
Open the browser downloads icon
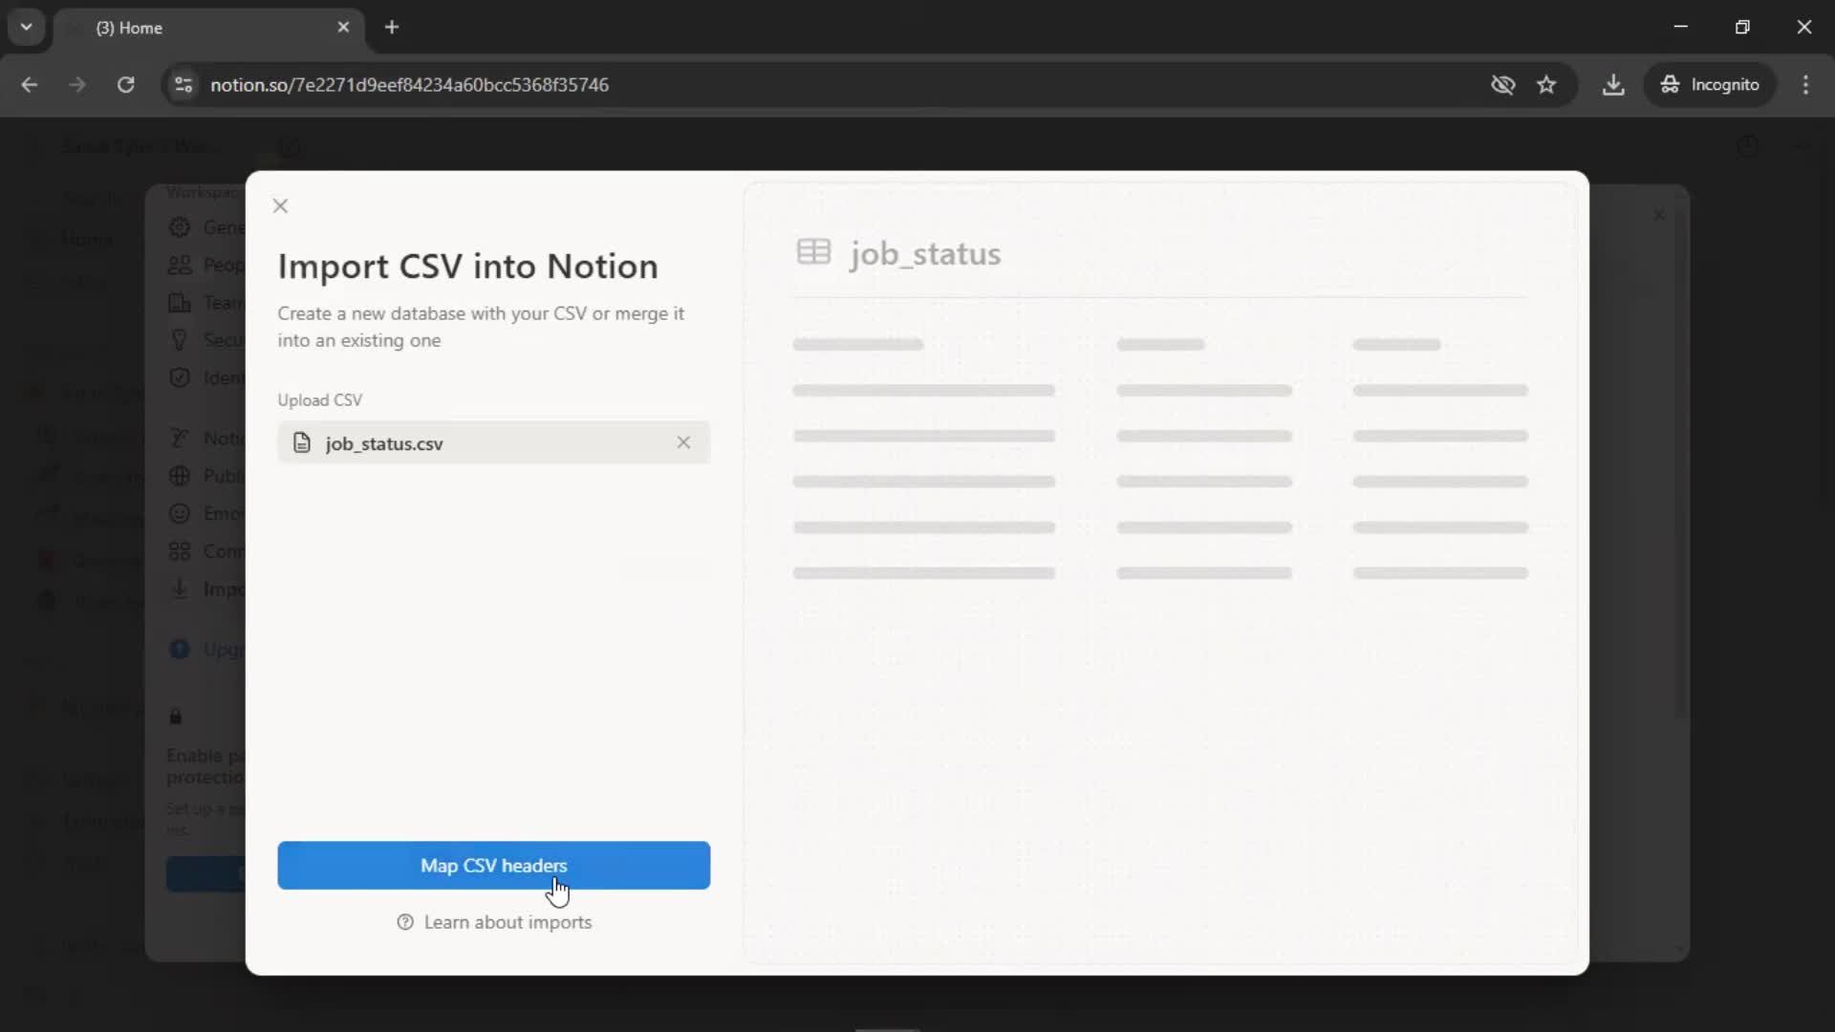[x=1613, y=84]
